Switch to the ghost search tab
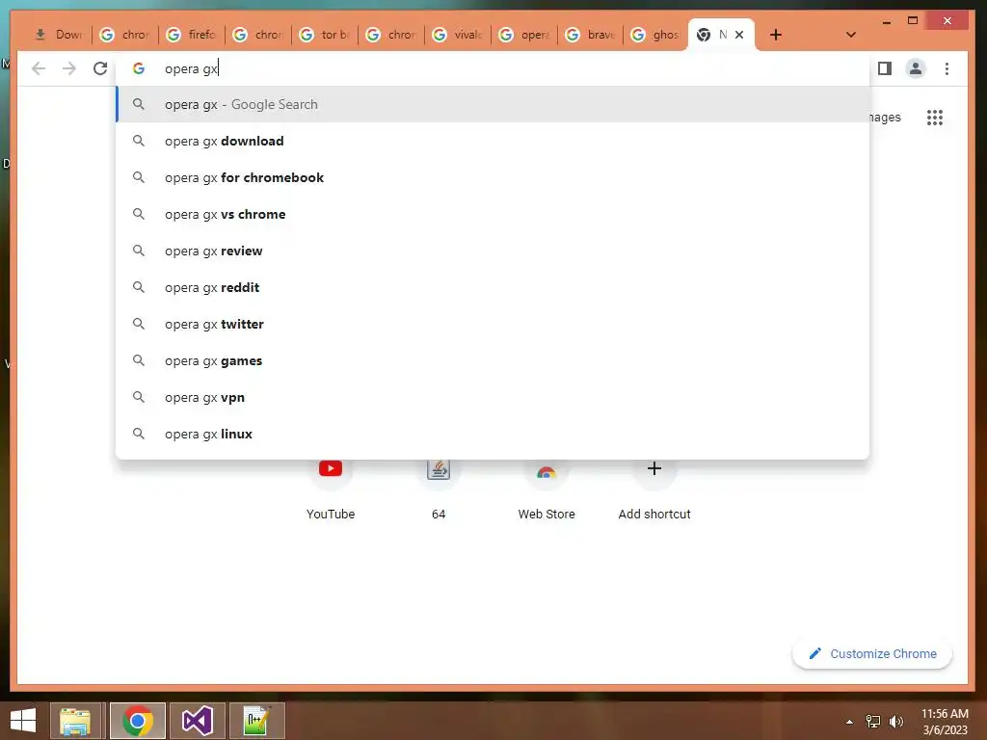The width and height of the screenshot is (987, 740). (x=656, y=35)
